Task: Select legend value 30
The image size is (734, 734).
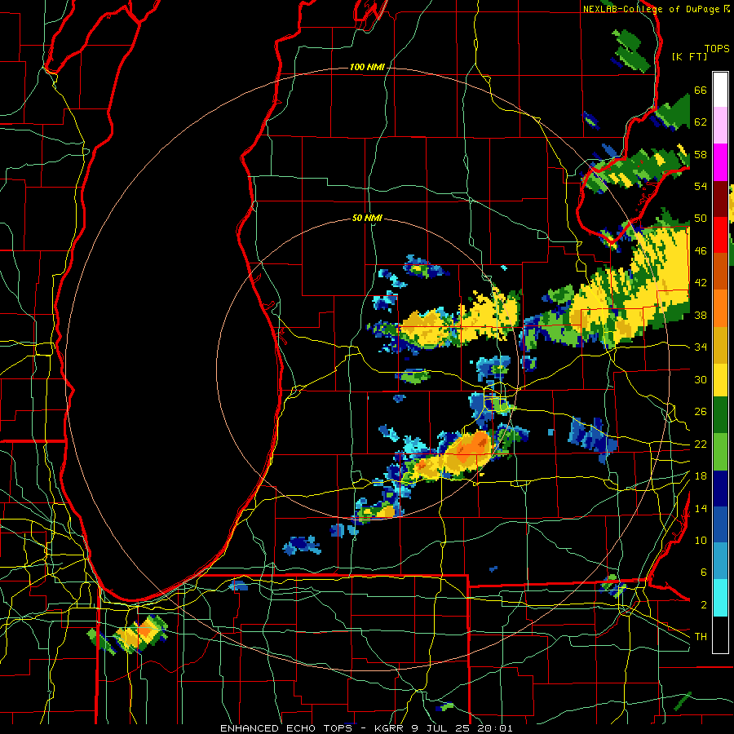Action: click(x=701, y=379)
